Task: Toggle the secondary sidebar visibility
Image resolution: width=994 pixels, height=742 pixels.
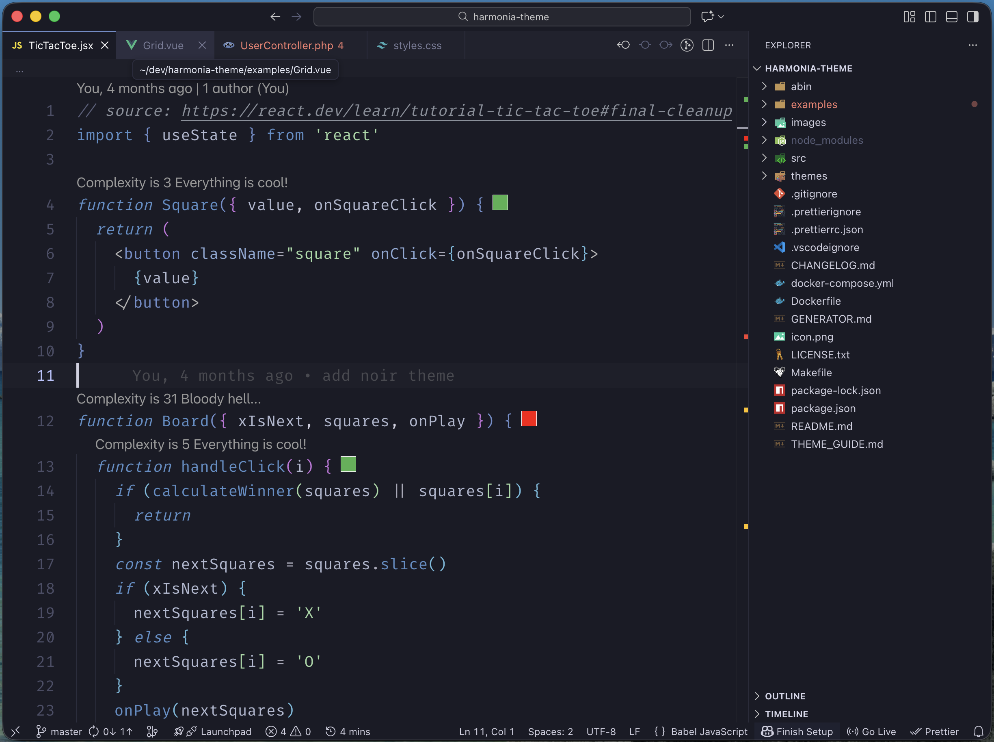Action: (973, 17)
